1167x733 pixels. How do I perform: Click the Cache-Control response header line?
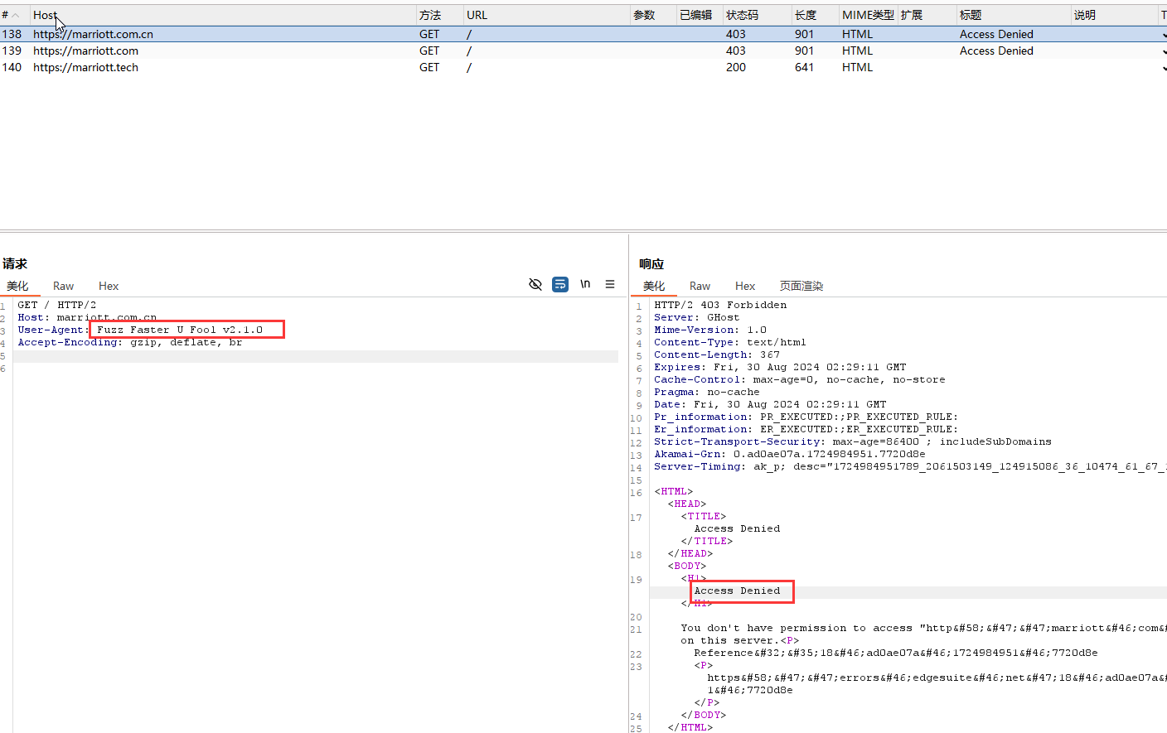[x=800, y=379]
